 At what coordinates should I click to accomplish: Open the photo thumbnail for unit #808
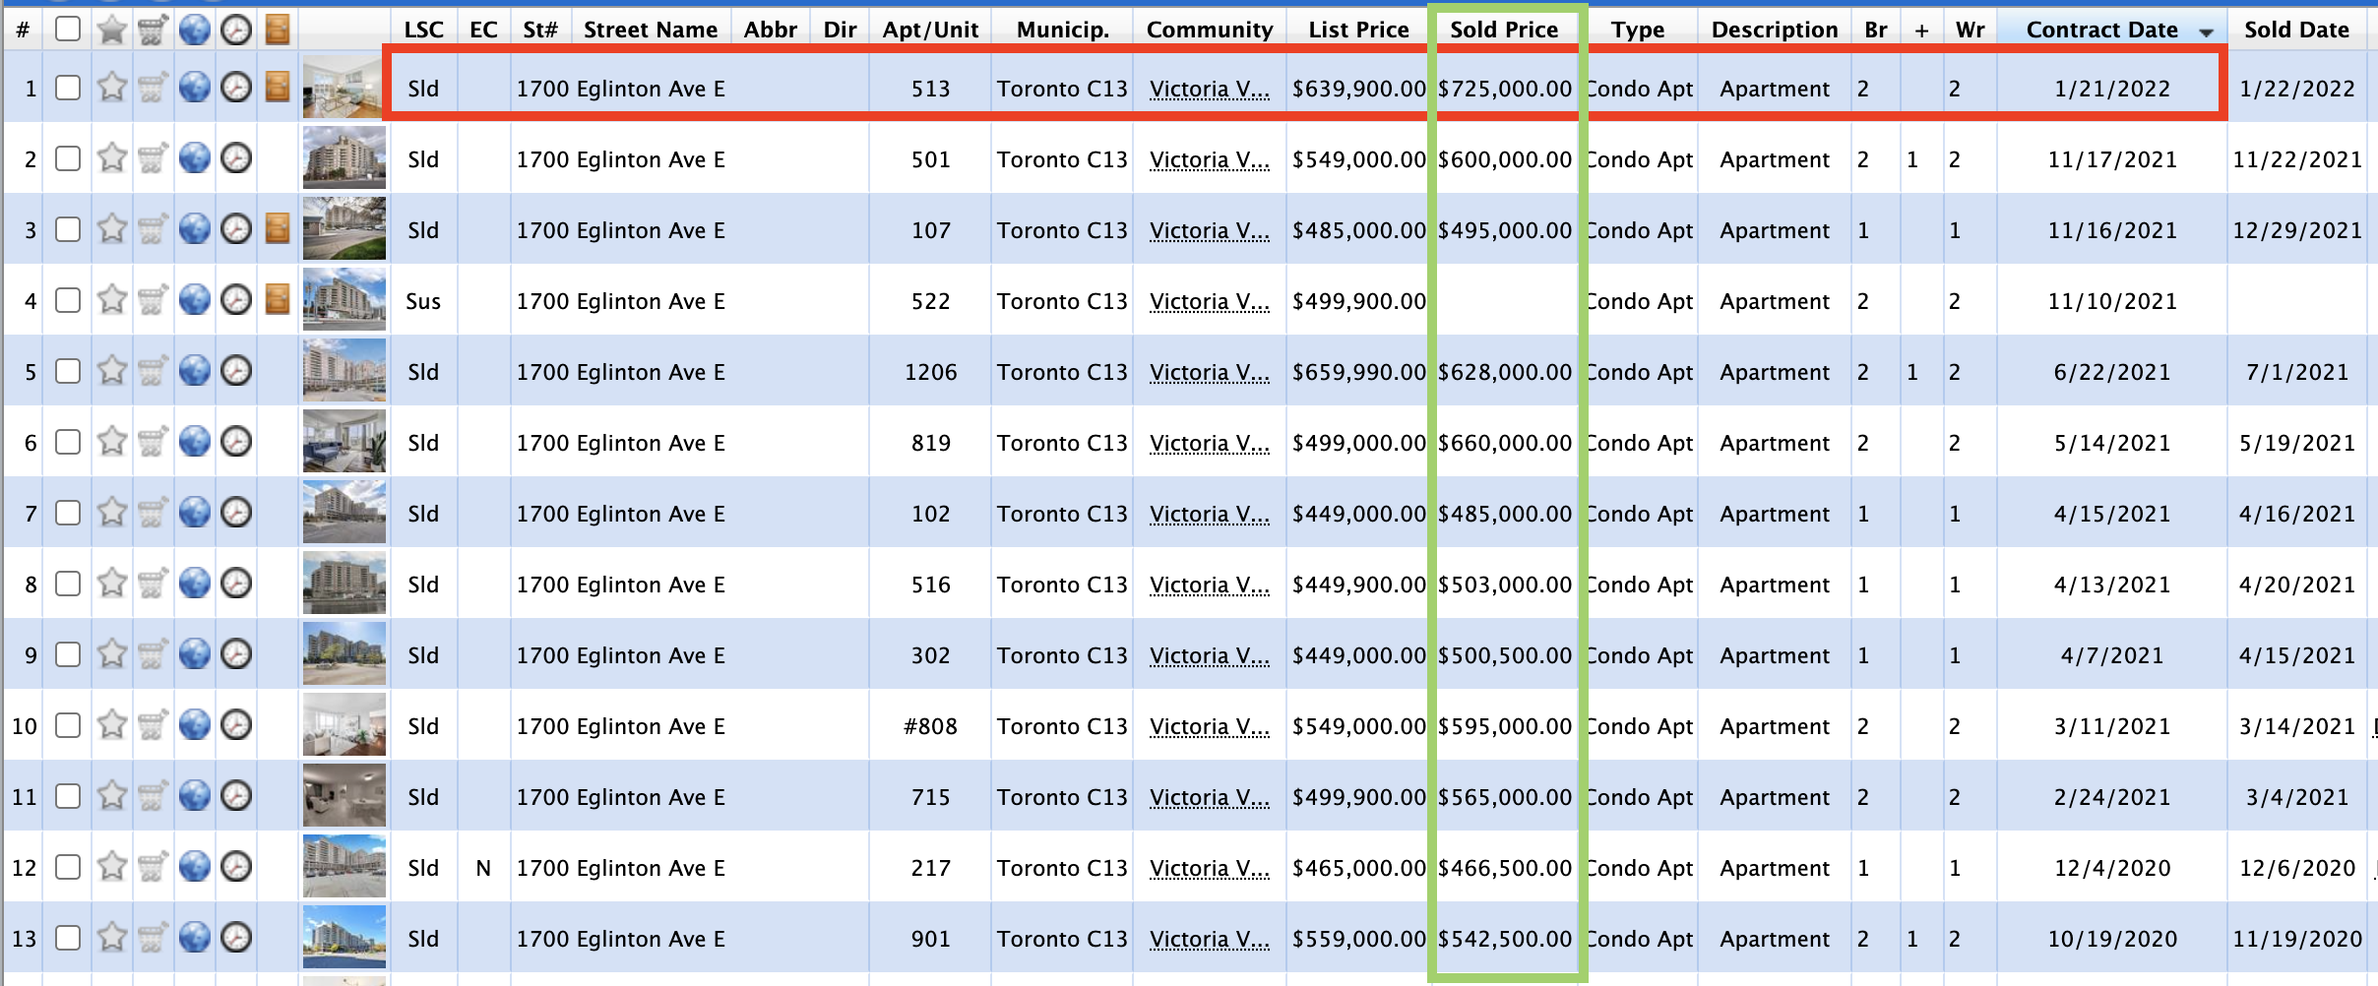coord(344,725)
